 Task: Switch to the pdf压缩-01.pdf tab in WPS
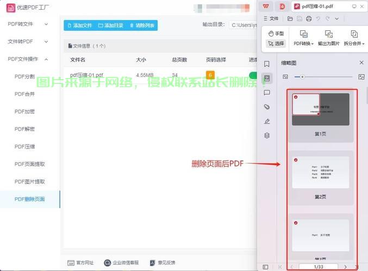[317, 7]
